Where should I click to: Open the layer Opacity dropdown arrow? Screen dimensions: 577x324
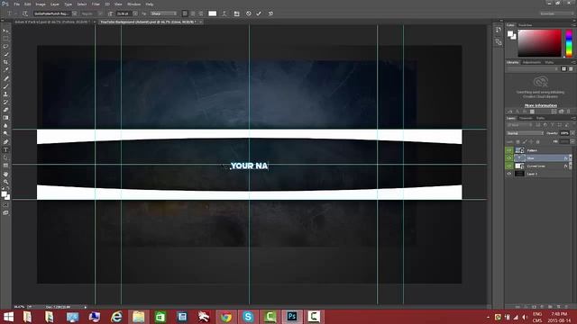[x=572, y=133]
